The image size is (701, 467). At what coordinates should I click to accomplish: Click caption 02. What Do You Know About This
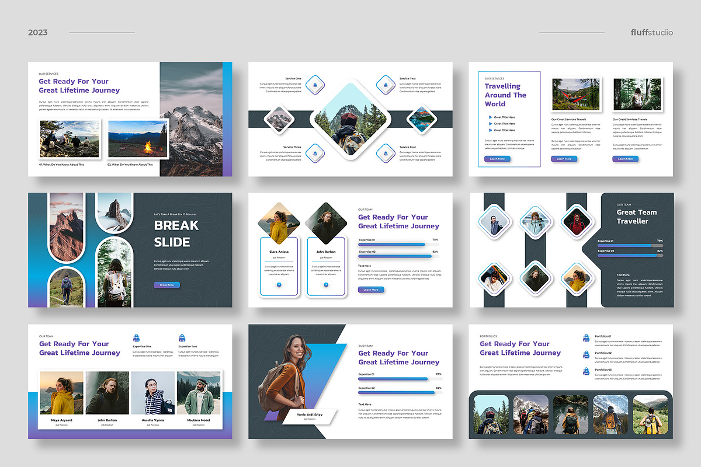tap(130, 165)
